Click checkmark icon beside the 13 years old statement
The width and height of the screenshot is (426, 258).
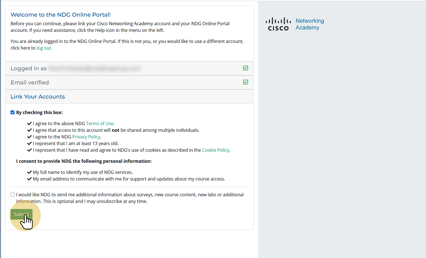(x=29, y=143)
